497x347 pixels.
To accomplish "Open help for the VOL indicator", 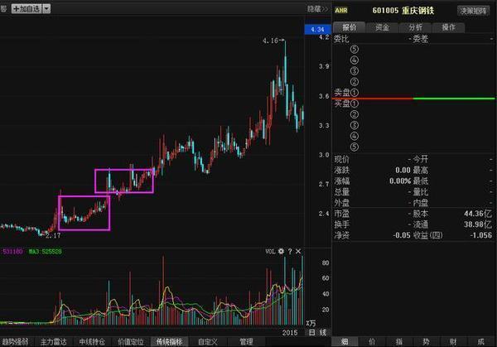I will [290, 251].
